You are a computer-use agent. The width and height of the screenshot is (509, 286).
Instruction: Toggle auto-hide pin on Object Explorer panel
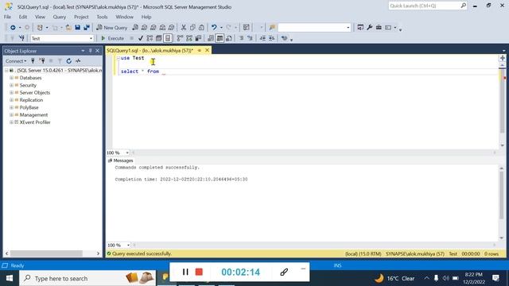click(x=90, y=51)
